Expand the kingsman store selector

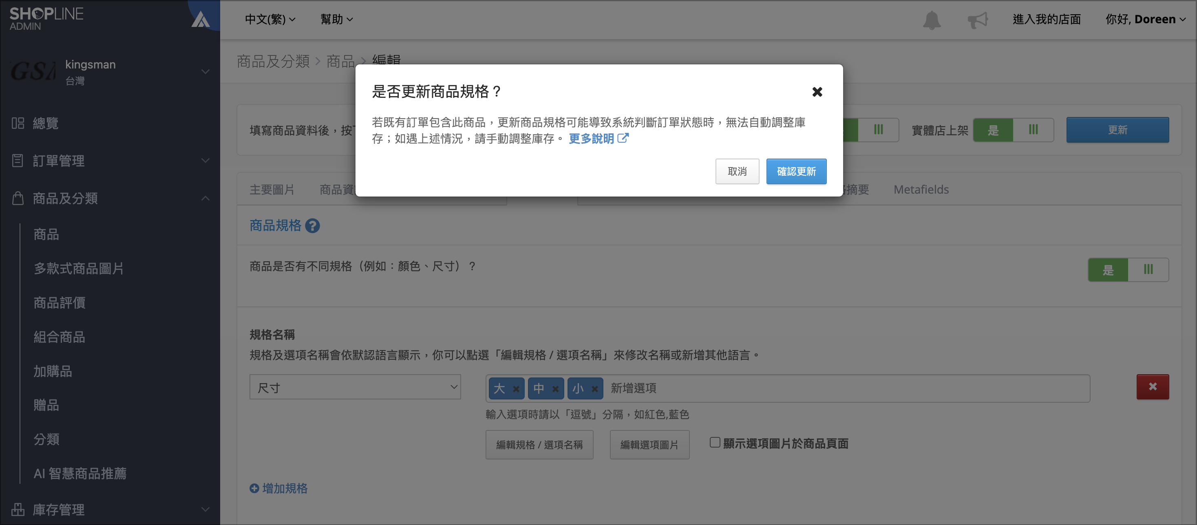pyautogui.click(x=205, y=72)
